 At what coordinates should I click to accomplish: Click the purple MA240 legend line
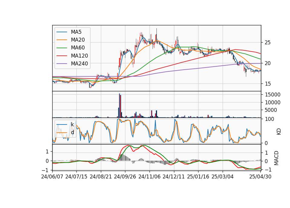pyautogui.click(x=62, y=64)
